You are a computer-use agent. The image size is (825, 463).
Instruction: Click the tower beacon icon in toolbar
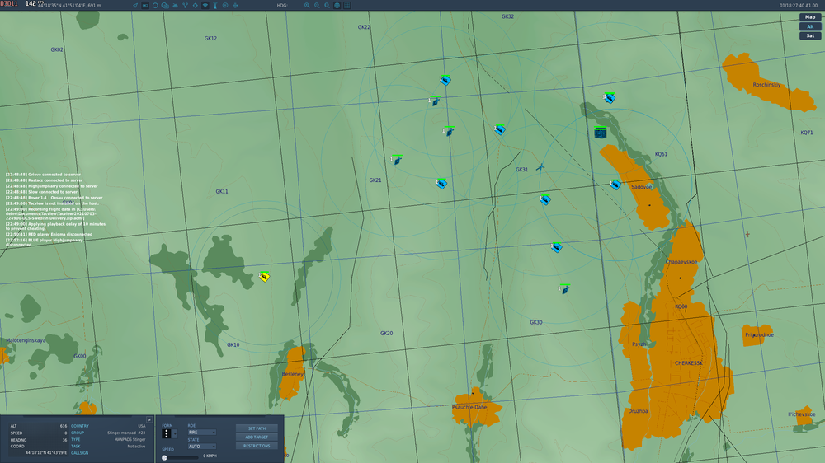pyautogui.click(x=215, y=5)
